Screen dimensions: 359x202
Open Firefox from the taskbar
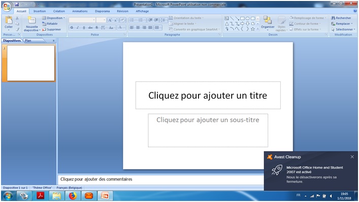coord(73,195)
